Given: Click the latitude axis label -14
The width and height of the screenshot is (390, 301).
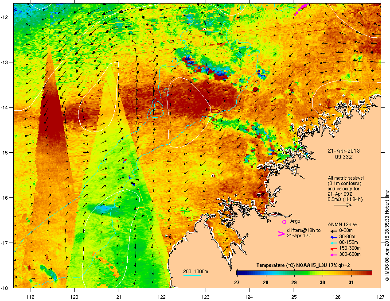Looking at the screenshot, I should (x=5, y=107).
